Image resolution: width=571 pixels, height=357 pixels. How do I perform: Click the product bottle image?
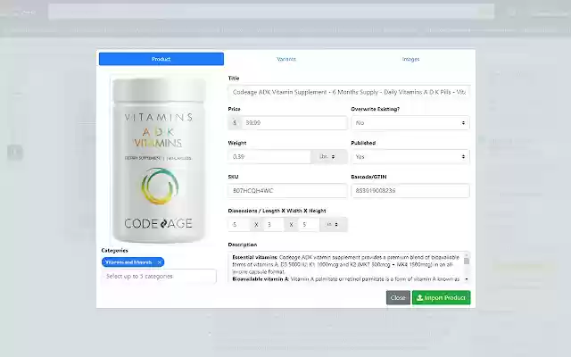tap(159, 160)
